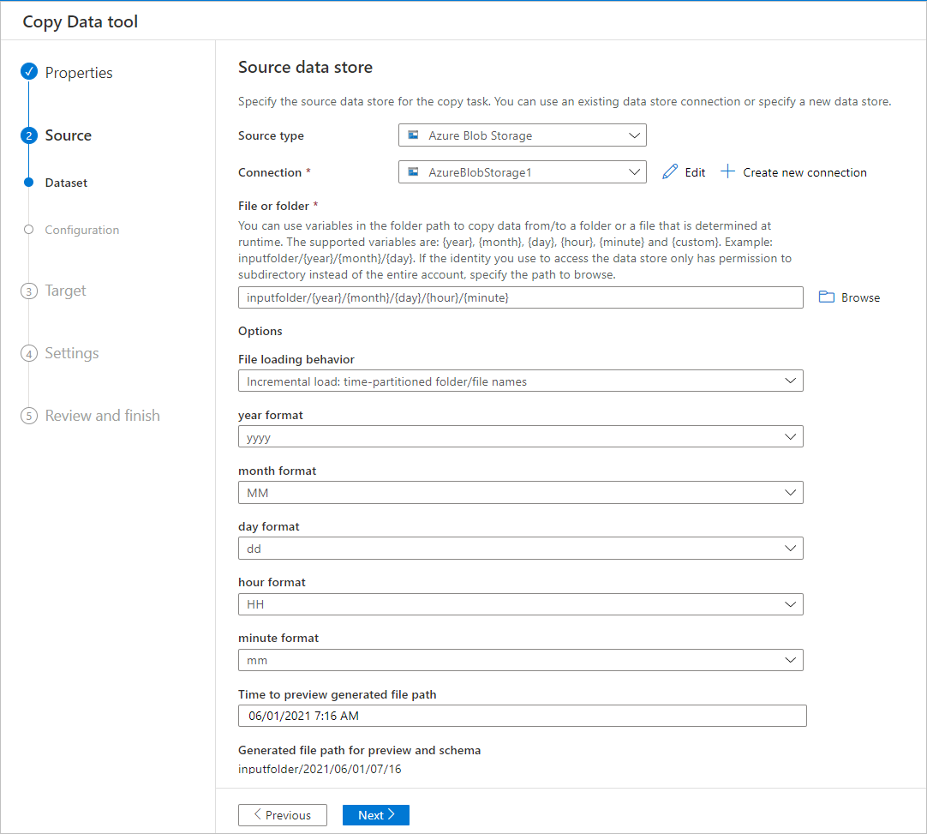Viewport: 927px width, 834px height.
Task: Click the Azure Blob Storage icon in Source type
Action: pyautogui.click(x=414, y=135)
